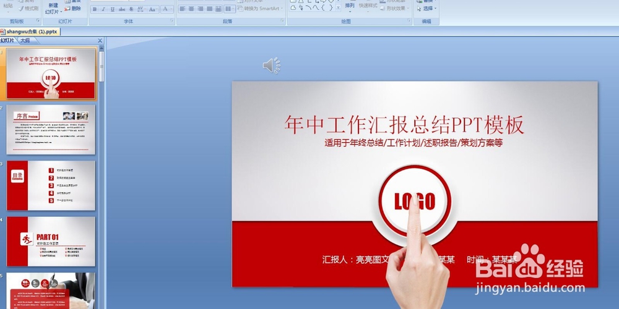Viewport: 619px width, 309px height.
Task: Open 段落 dialog launcher
Action: 282,20
